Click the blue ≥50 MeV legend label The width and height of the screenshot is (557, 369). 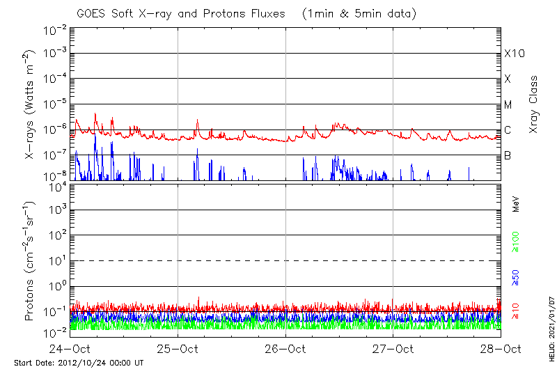click(x=516, y=277)
